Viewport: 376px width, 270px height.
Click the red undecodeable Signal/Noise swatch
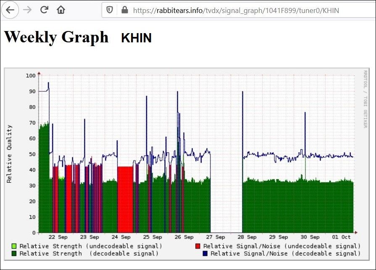coord(198,246)
